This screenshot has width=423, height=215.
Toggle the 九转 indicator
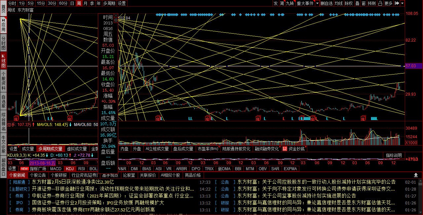(x=290, y=3)
